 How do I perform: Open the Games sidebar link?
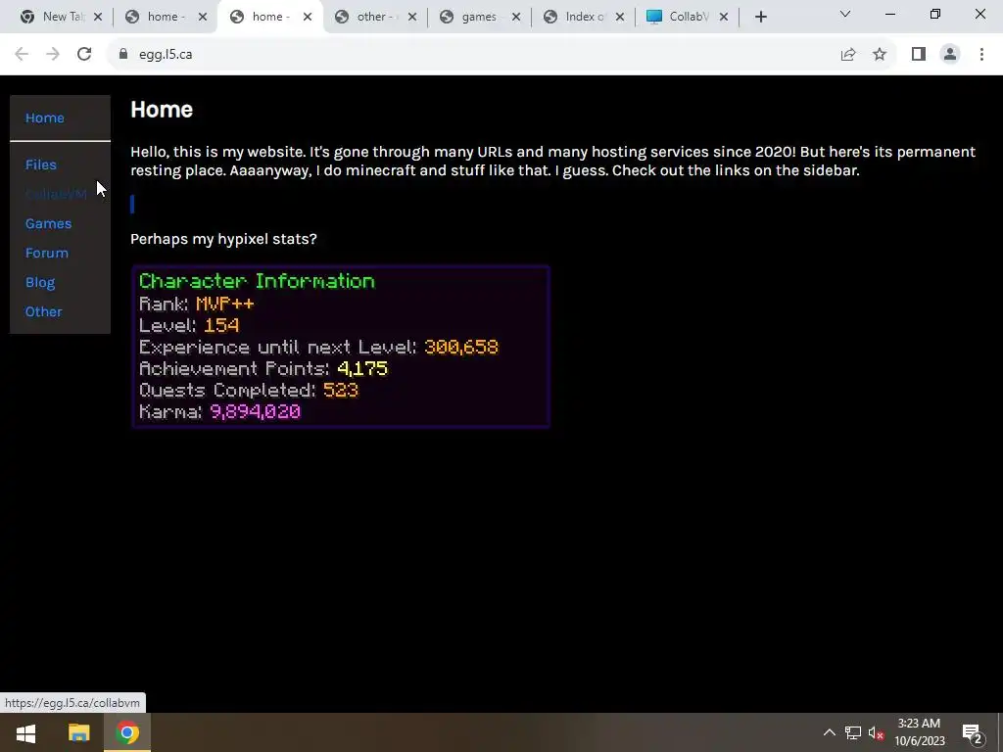[49, 223]
